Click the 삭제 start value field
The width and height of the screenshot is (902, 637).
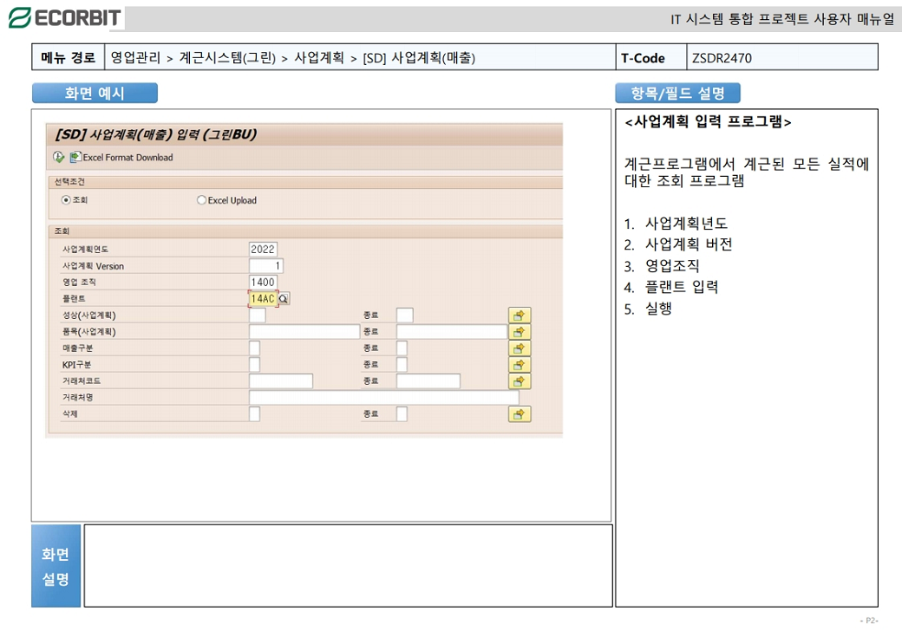[x=254, y=414]
